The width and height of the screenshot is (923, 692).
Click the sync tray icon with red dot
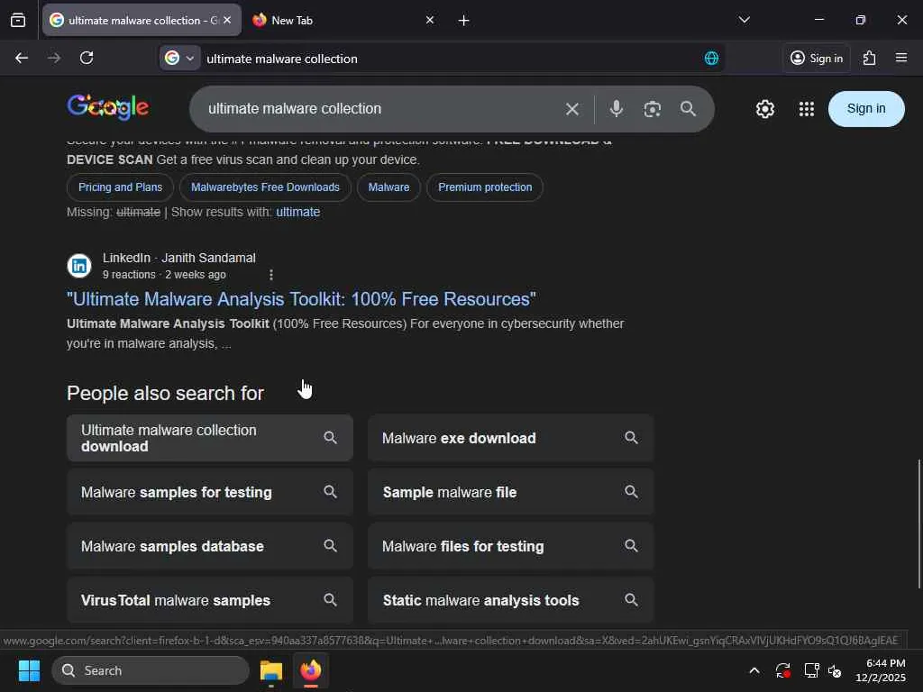(x=783, y=670)
